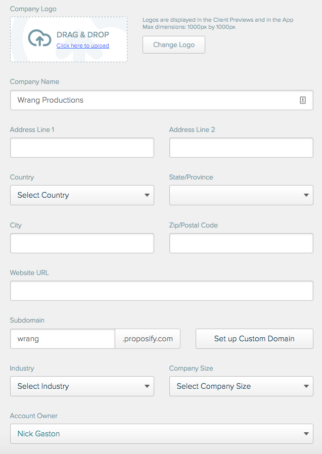
Task: Click the Company Size dropdown arrow icon
Action: (306, 386)
